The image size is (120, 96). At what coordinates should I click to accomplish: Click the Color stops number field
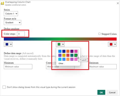21,34
